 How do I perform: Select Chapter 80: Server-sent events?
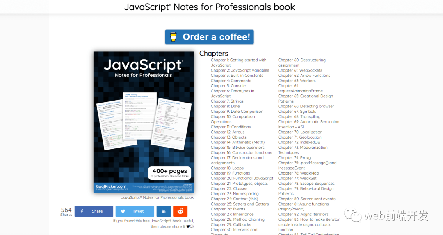point(306,199)
